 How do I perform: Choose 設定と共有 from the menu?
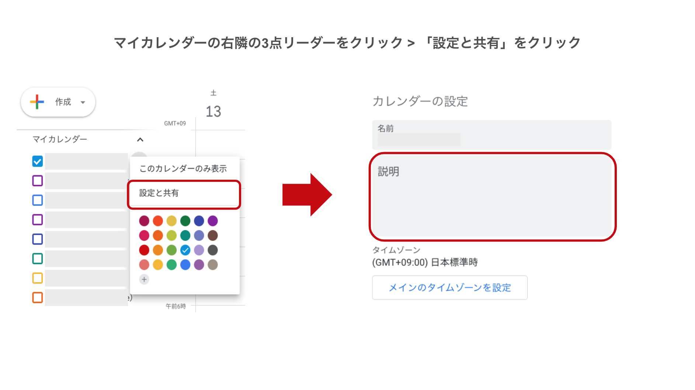click(184, 193)
